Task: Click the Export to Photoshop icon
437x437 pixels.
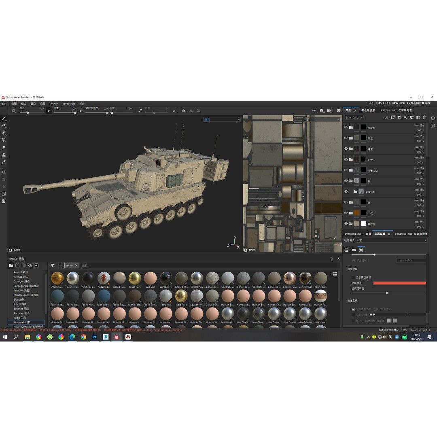Action: (x=4, y=194)
